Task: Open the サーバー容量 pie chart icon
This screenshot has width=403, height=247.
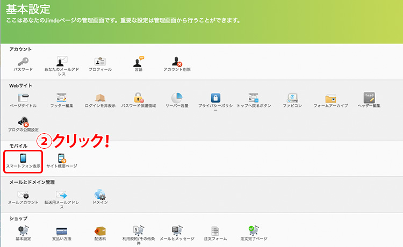Action: (177, 98)
